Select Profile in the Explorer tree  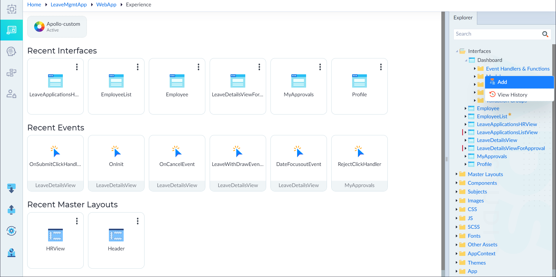tap(484, 164)
